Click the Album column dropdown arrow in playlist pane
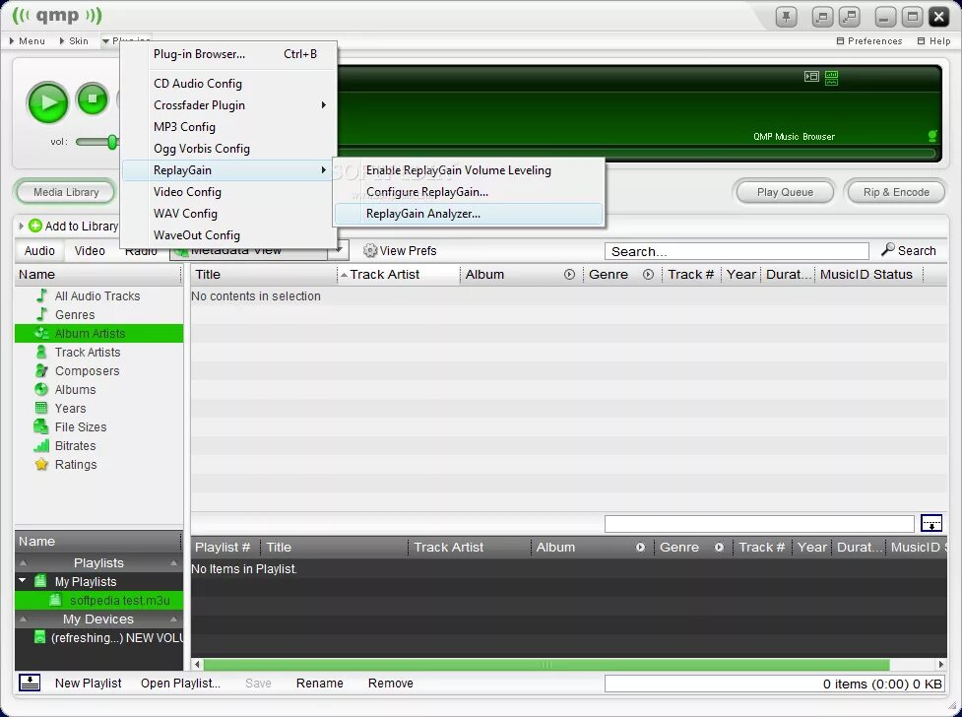Screen dimensions: 962x717 (x=640, y=547)
